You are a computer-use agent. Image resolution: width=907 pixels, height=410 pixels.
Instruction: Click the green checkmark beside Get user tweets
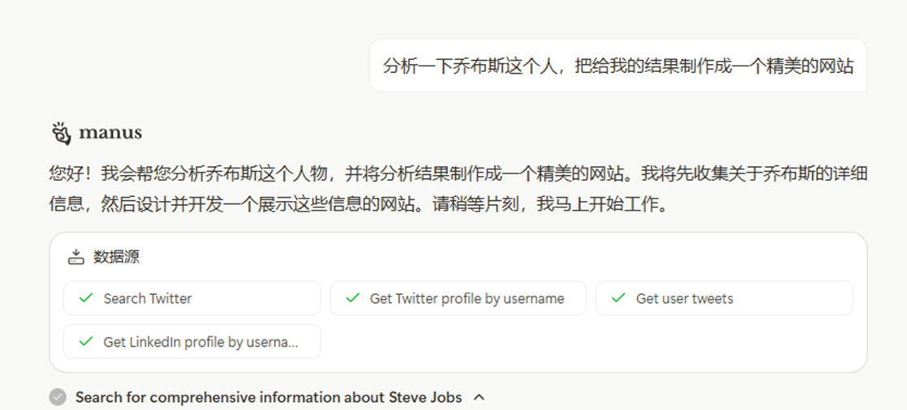pyautogui.click(x=618, y=298)
